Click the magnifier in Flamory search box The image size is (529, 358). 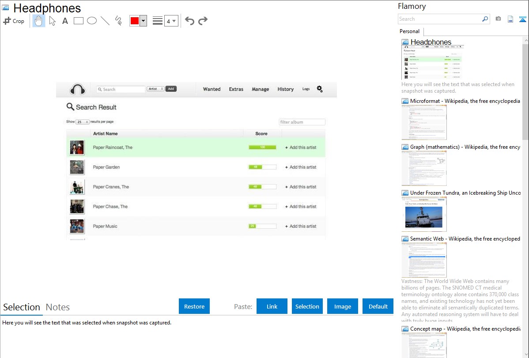pyautogui.click(x=485, y=19)
